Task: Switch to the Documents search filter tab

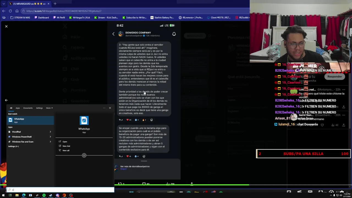Action: 28,108
